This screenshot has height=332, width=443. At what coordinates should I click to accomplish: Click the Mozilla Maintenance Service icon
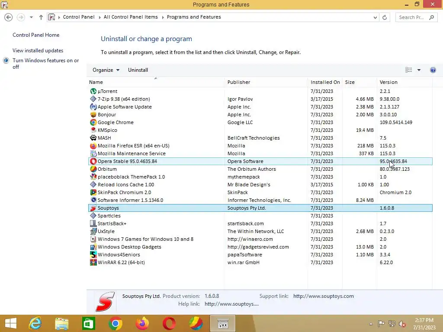pyautogui.click(x=93, y=153)
